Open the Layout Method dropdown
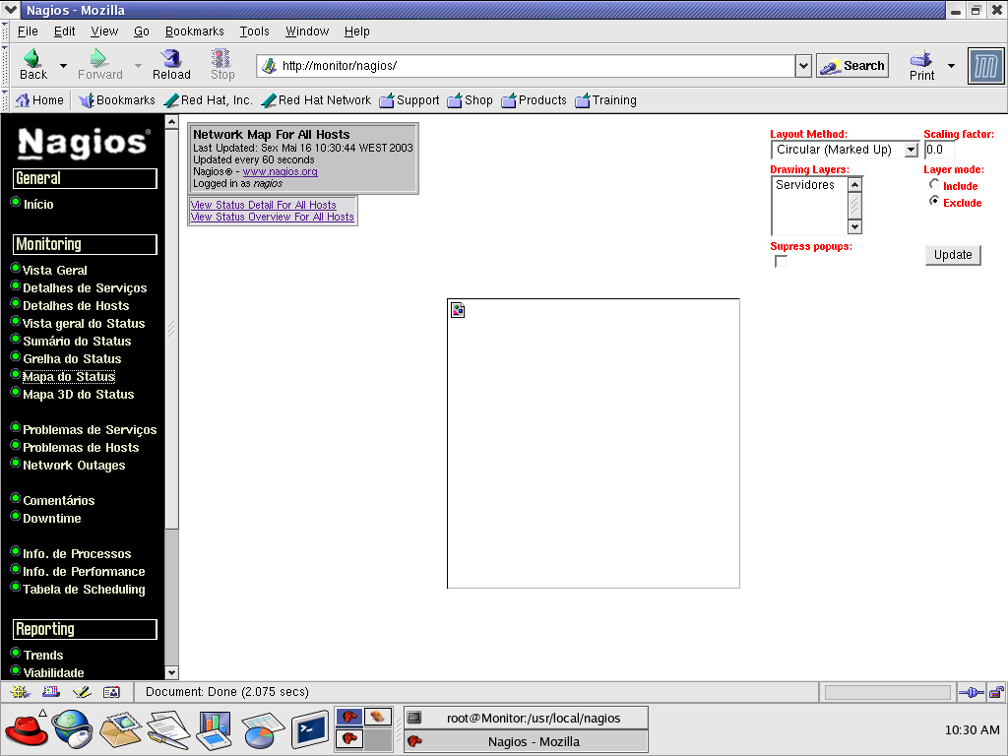1008x756 pixels. coord(845,150)
